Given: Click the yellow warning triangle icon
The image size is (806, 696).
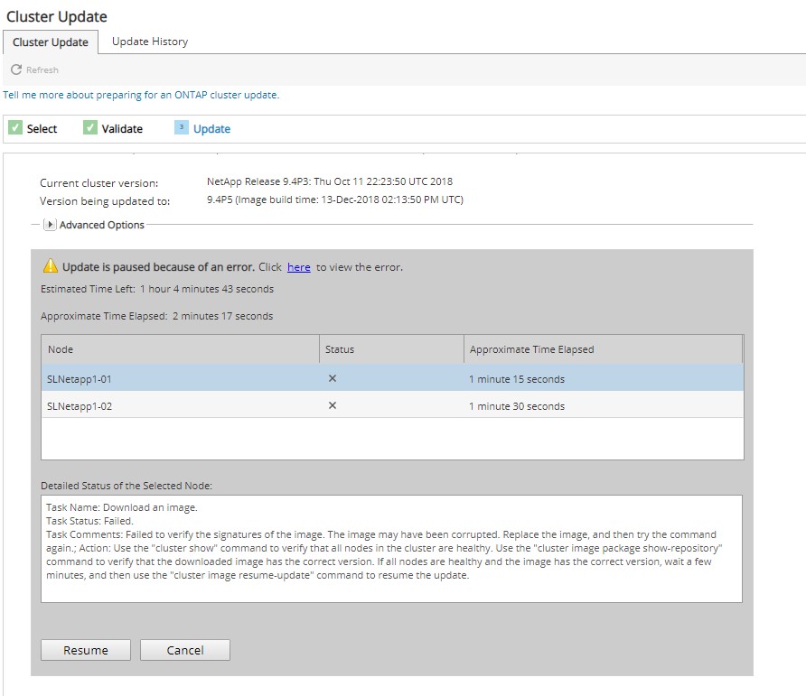Looking at the screenshot, I should pyautogui.click(x=51, y=266).
